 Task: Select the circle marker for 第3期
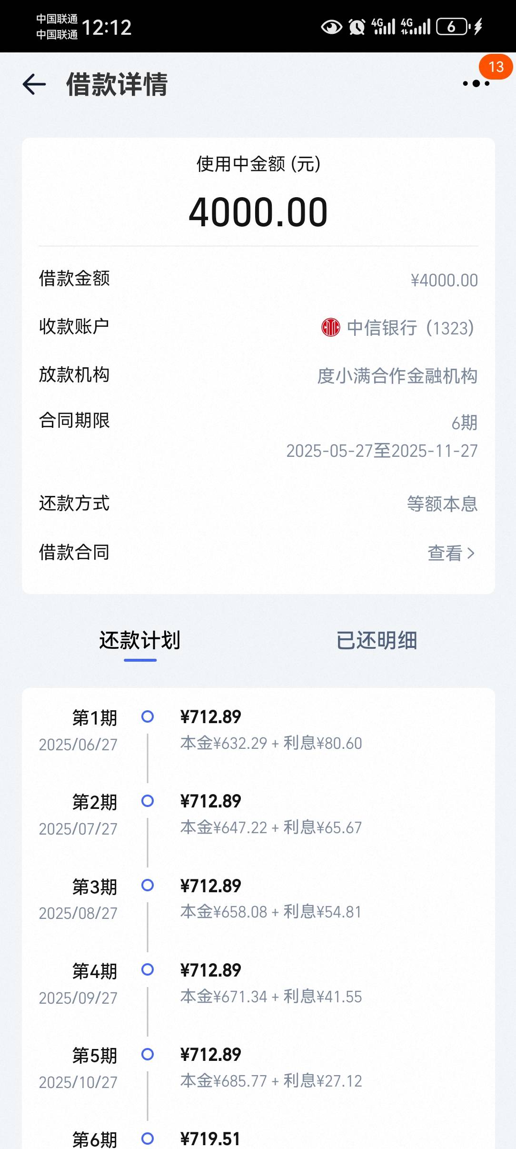[148, 885]
